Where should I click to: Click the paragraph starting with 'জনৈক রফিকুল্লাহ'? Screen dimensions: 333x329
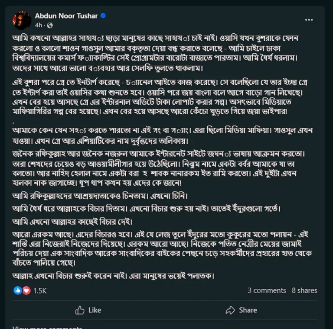tap(159, 168)
